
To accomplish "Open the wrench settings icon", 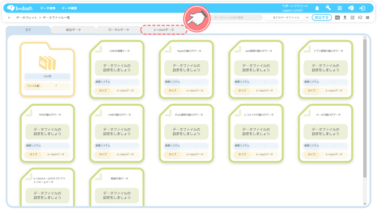I will (x=328, y=8).
